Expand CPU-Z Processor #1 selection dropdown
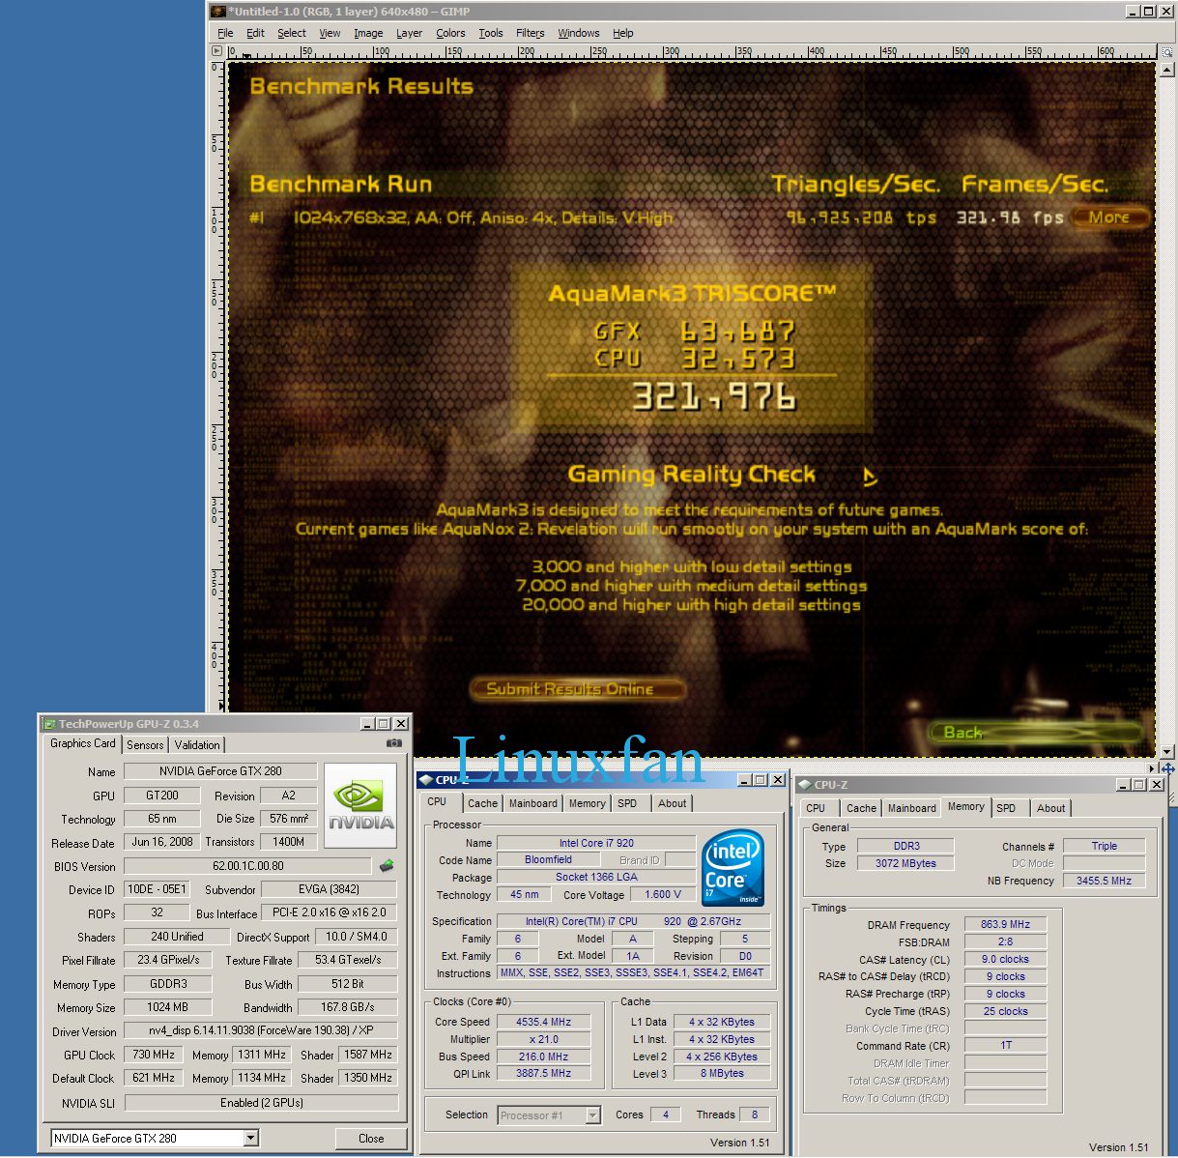 [593, 1115]
